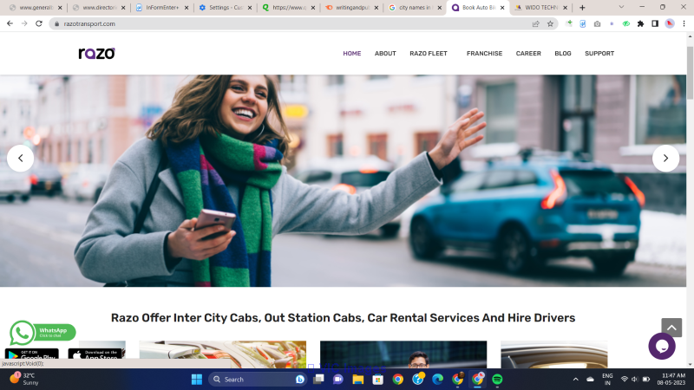Click the Google Play download badge
This screenshot has width=694, height=390.
point(31,354)
